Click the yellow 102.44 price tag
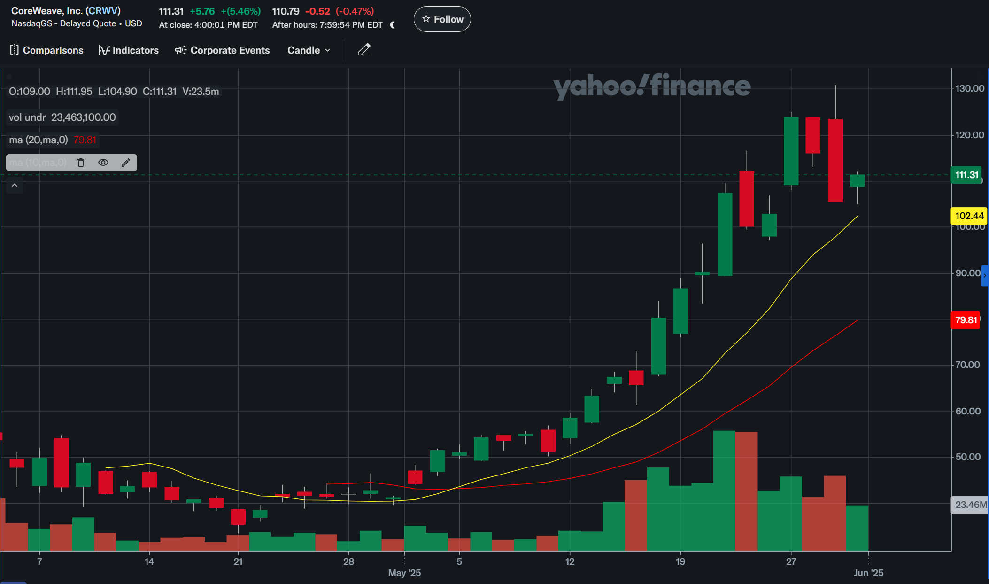 [x=969, y=216]
